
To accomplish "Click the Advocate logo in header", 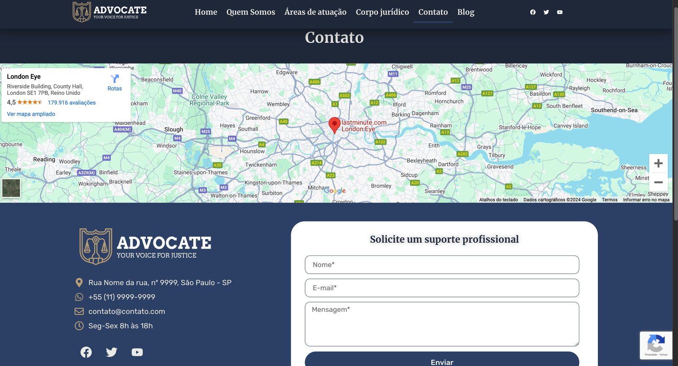I will (110, 12).
